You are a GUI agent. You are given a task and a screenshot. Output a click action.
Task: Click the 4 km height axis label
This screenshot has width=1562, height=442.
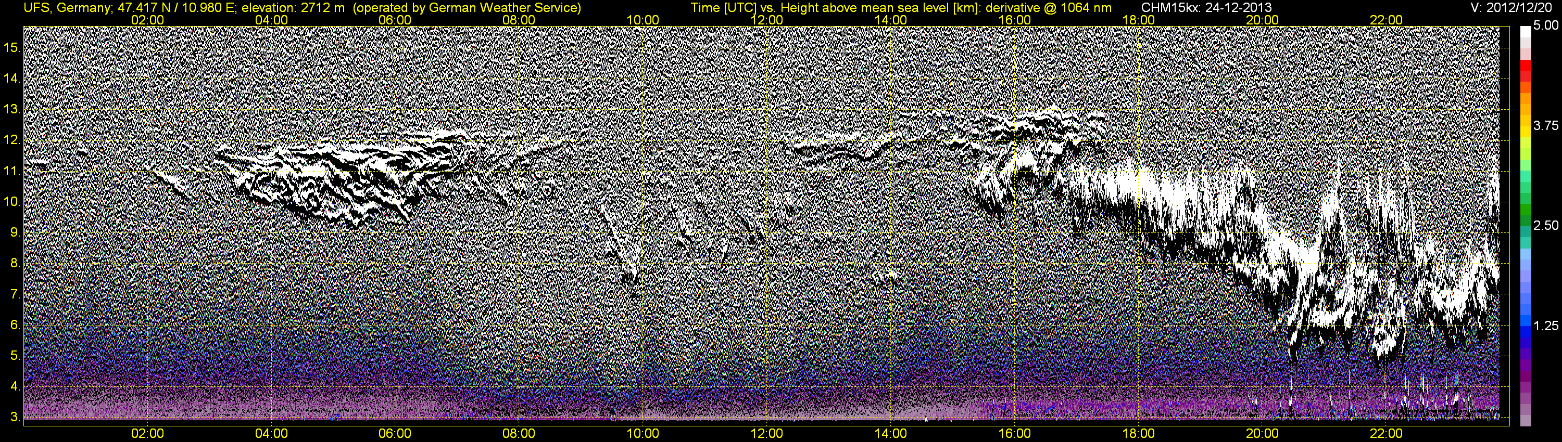point(15,387)
